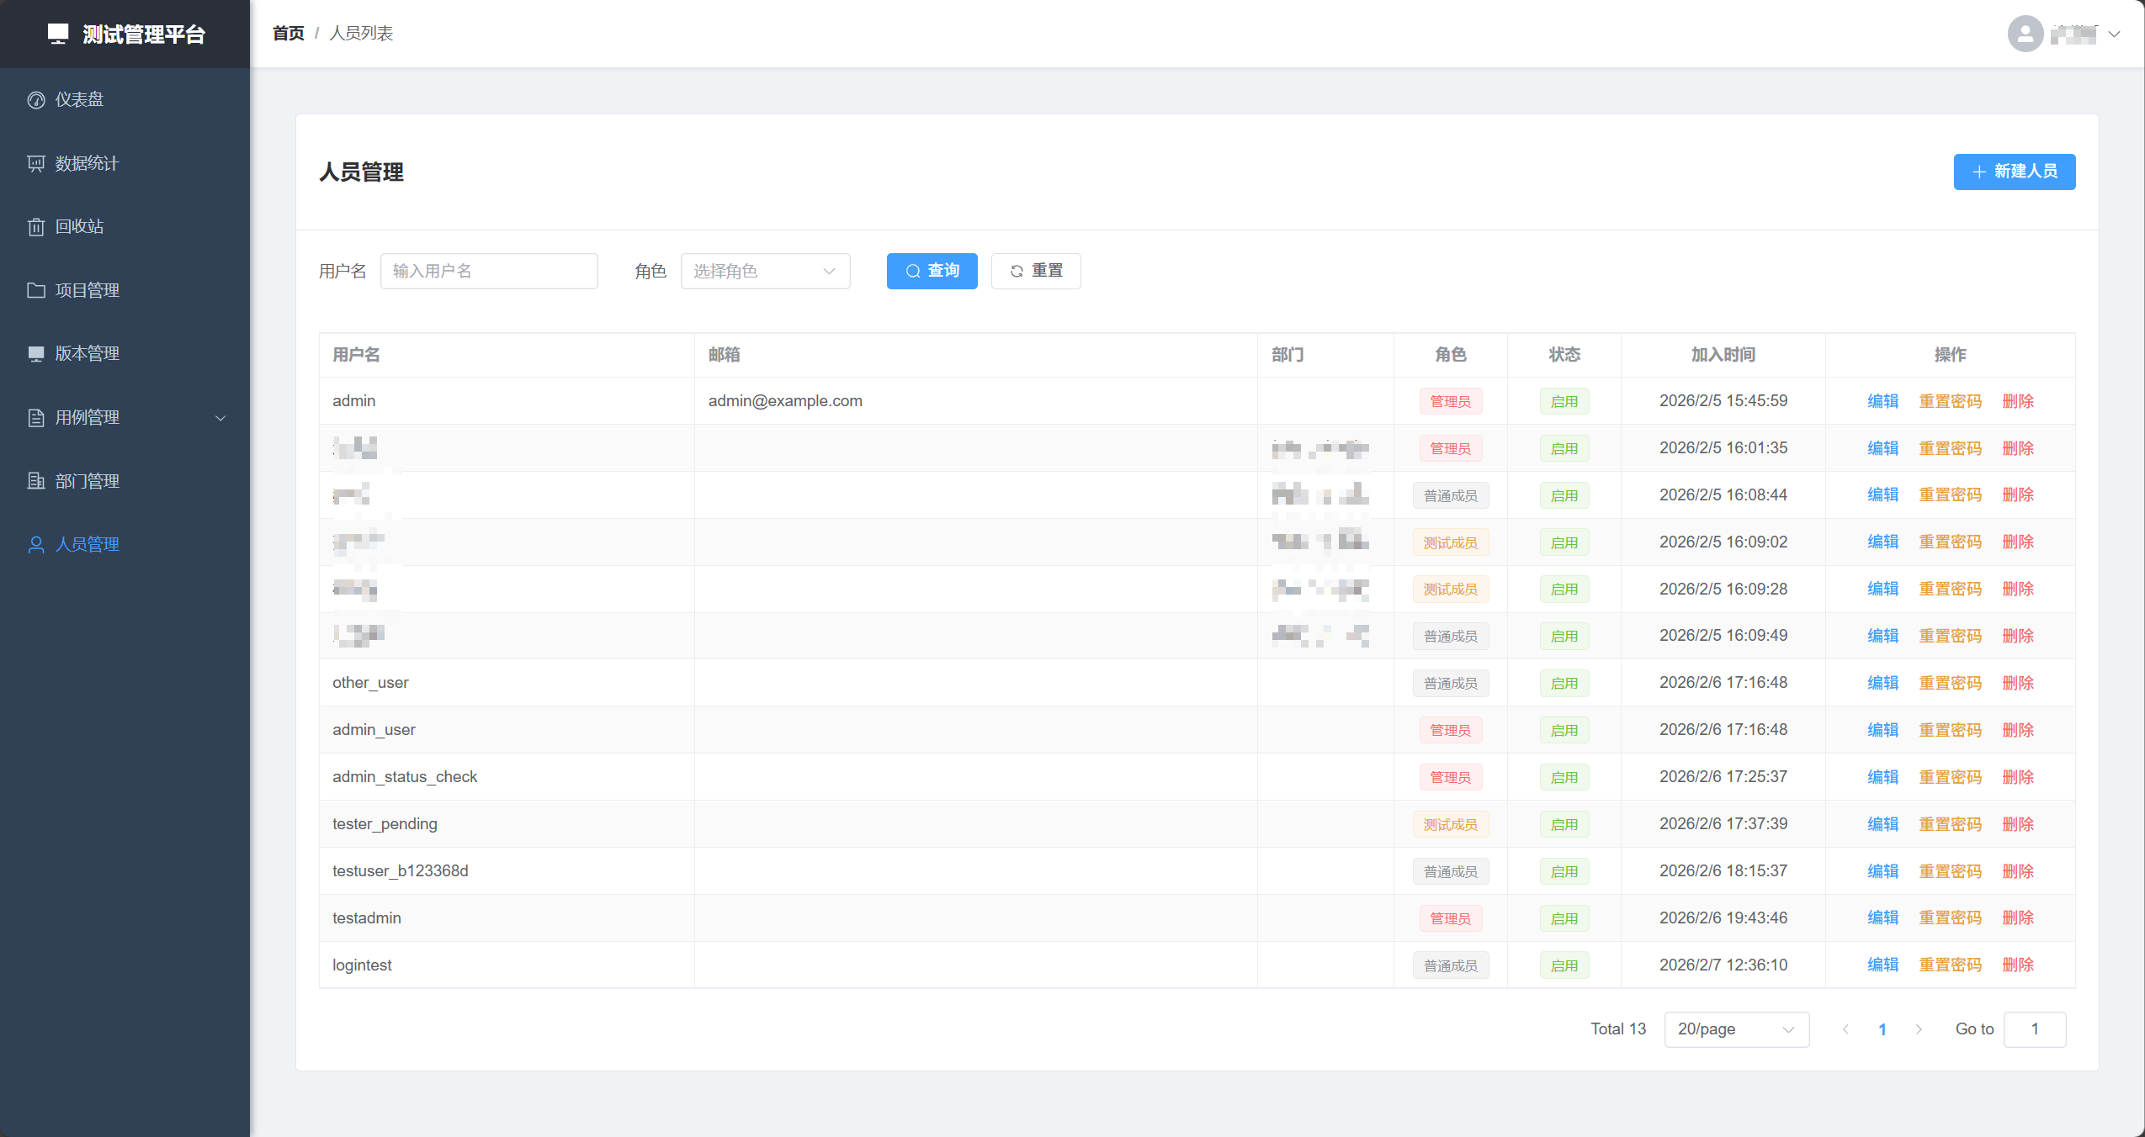Focus the 输入用户名 input field
Image resolution: width=2145 pixels, height=1137 pixels.
(x=488, y=271)
